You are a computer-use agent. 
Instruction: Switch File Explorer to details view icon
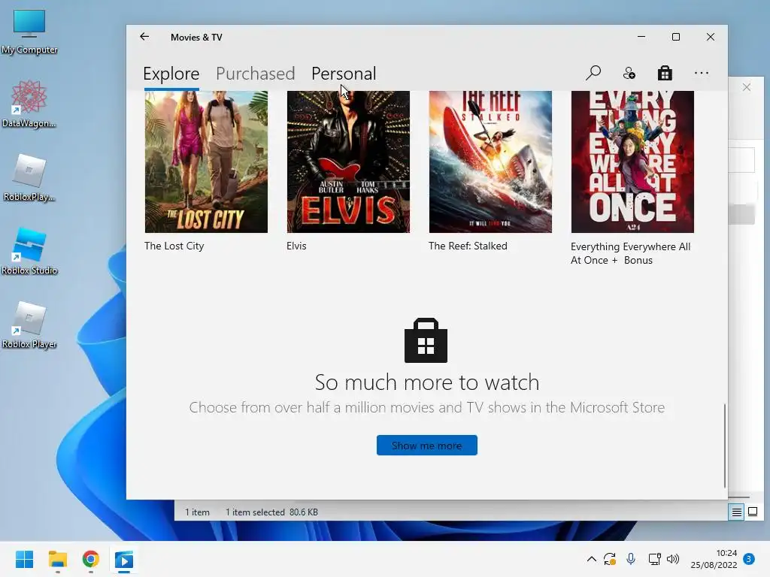(x=737, y=512)
